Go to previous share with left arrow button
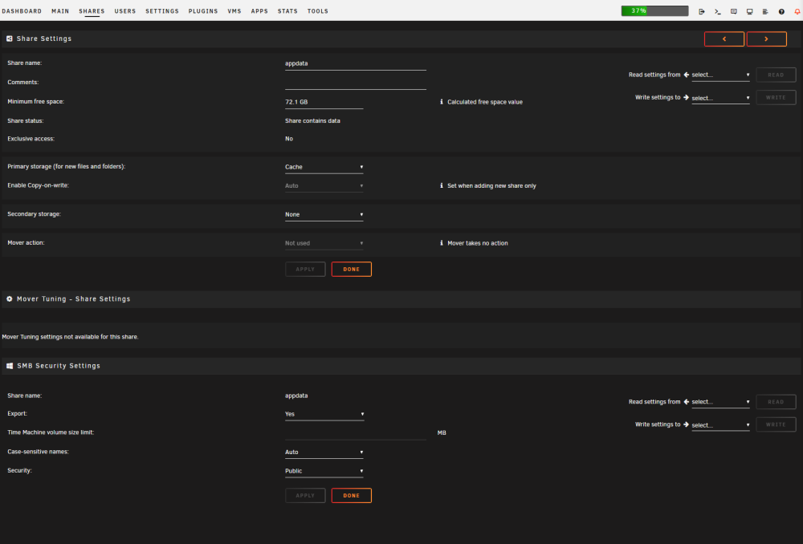Screen dimensions: 803x544 (x=724, y=39)
